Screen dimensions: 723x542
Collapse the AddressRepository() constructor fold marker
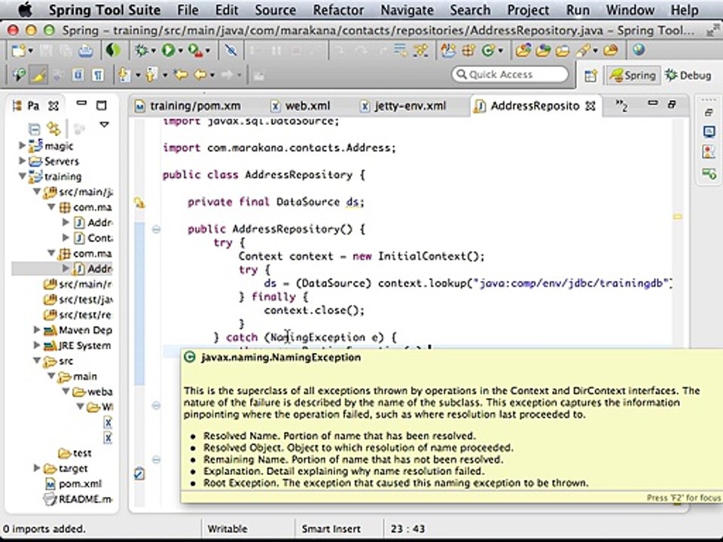coord(157,229)
